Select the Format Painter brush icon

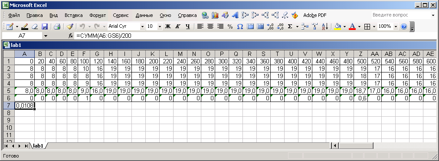[70, 26]
